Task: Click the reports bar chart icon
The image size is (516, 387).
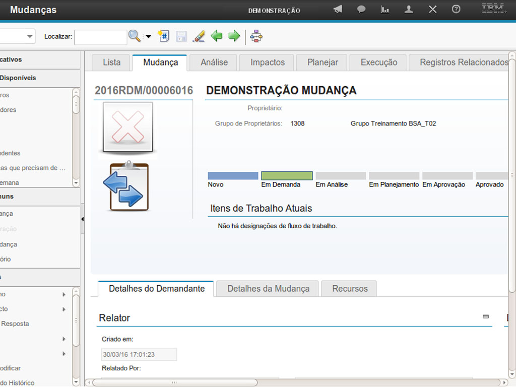Action: coord(385,10)
